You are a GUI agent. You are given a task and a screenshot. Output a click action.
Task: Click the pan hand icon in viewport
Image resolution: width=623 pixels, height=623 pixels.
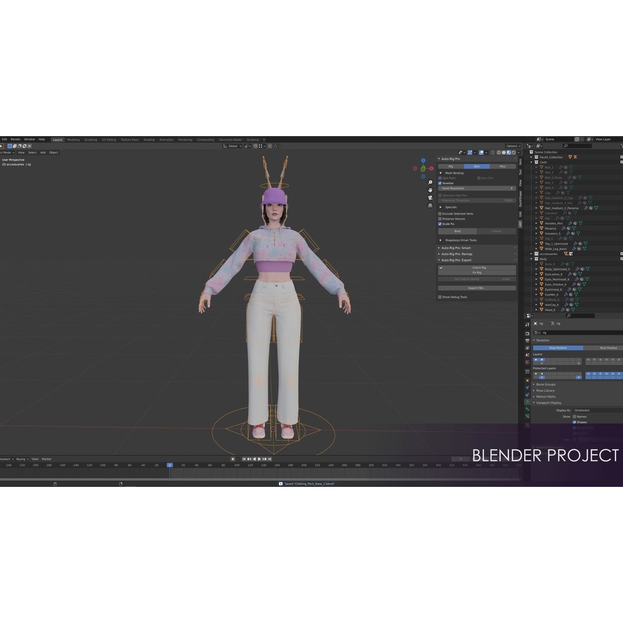coord(430,190)
